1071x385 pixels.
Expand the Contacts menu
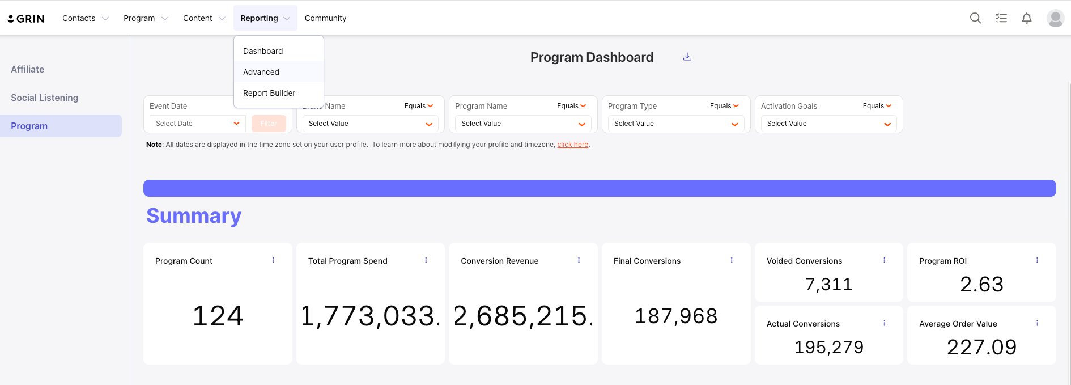85,18
